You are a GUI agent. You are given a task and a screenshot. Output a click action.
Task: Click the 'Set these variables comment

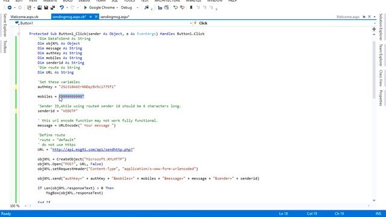coord(59,82)
